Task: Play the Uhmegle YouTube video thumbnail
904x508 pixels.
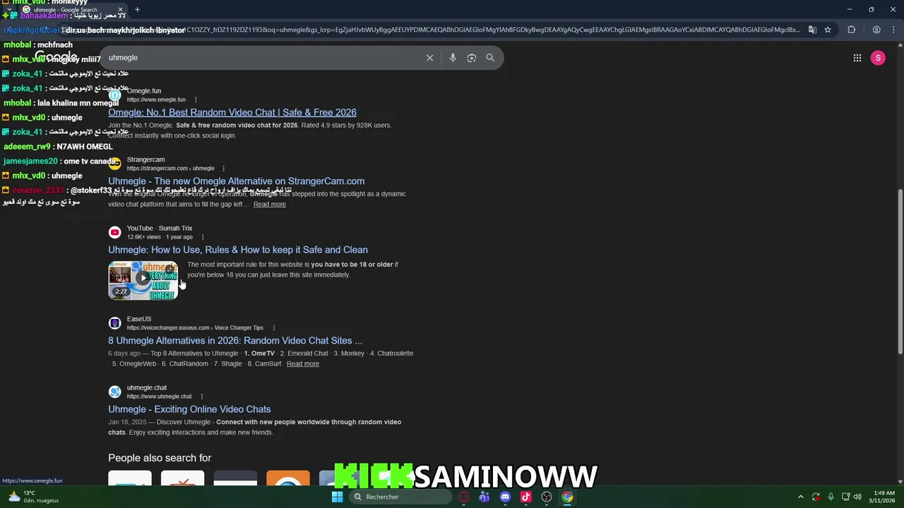Action: click(143, 280)
